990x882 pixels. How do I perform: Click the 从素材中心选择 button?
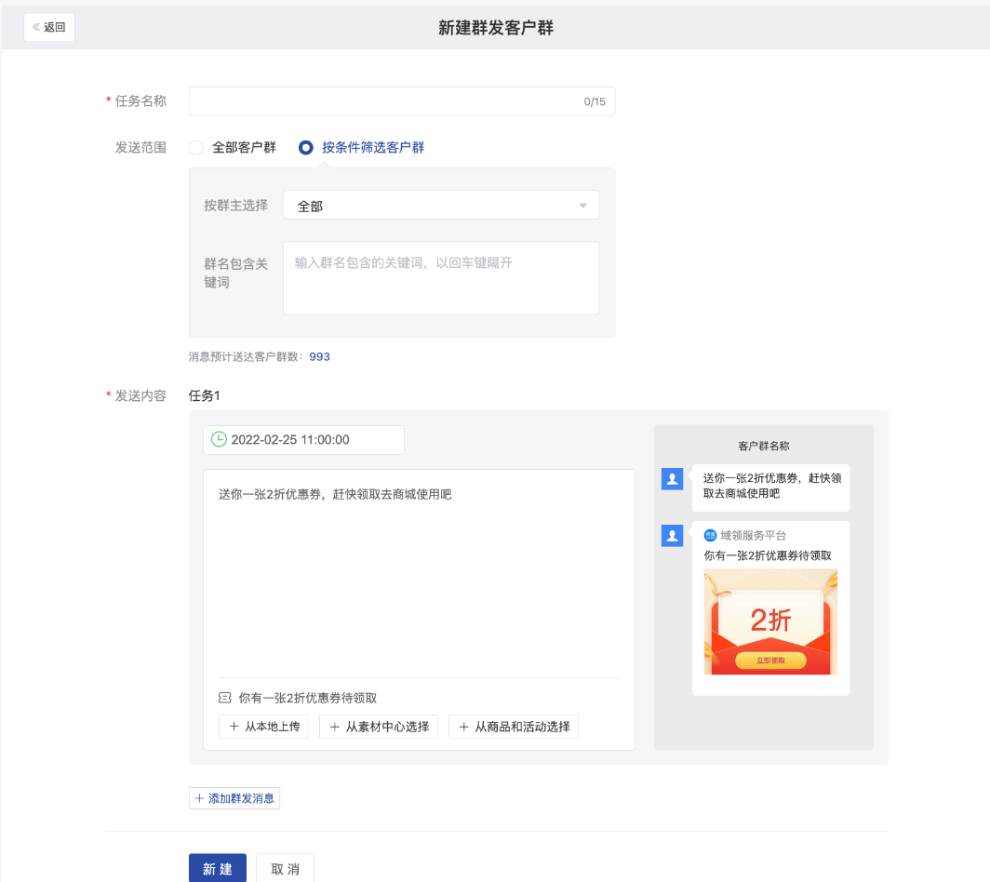click(378, 727)
